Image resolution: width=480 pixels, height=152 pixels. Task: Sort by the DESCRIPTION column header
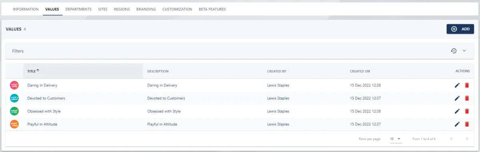(158, 71)
